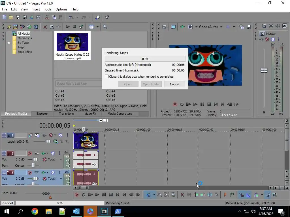Click Go to End in timeline transport
The image size is (290, 217).
click(x=124, y=195)
